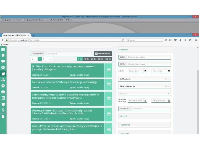This screenshot has height=149, width=199.
Task: Click the browser URL address bar
Action: click(65, 40)
